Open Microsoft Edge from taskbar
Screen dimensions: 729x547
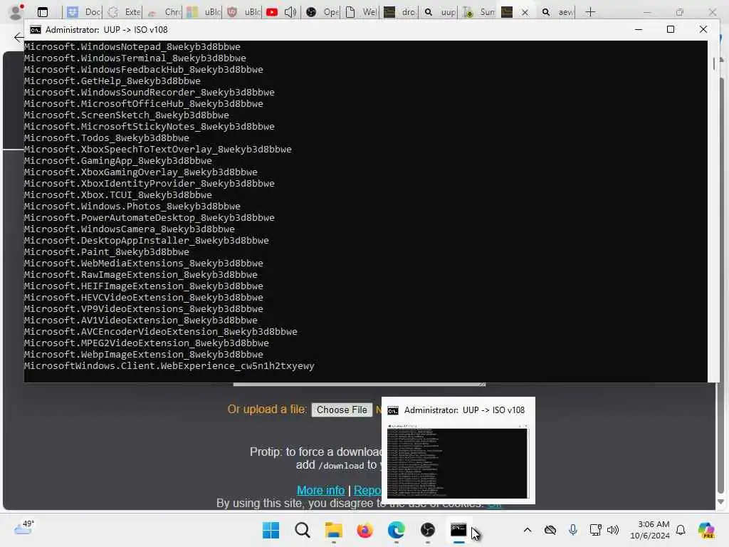tap(396, 530)
